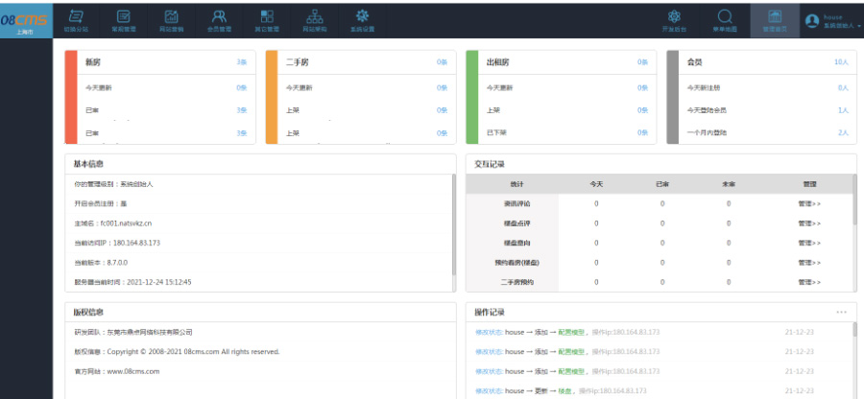Open 系统设置 gear icon
The image size is (864, 399).
pyautogui.click(x=362, y=19)
